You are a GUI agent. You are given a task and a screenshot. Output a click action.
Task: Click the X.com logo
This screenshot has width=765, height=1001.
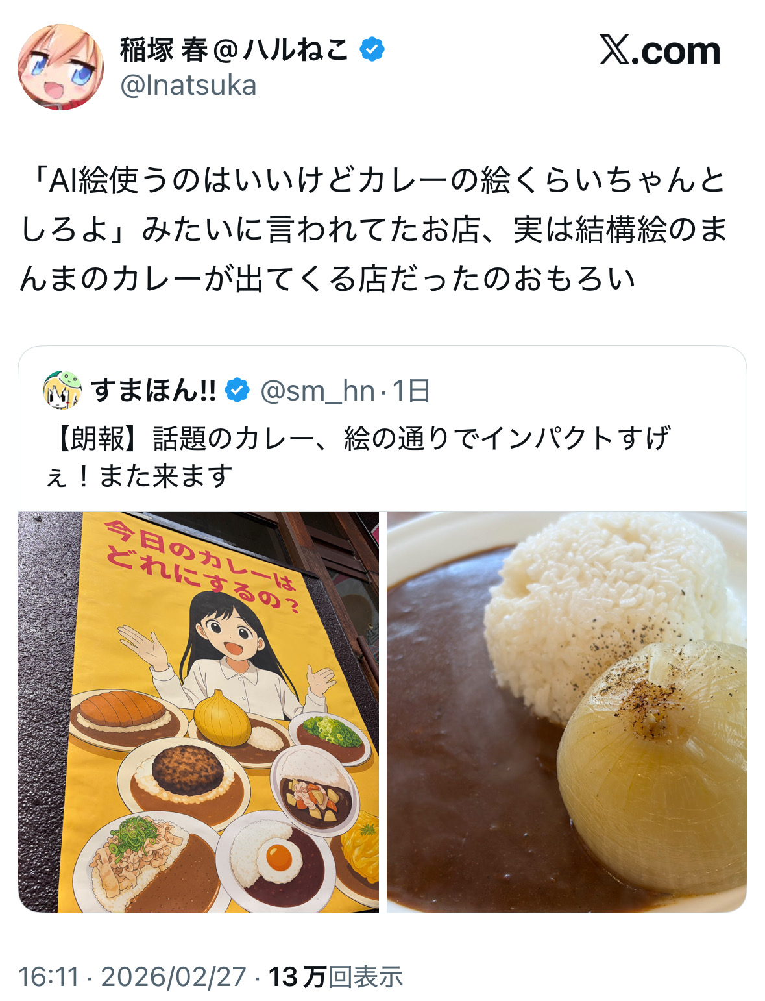coord(660,51)
